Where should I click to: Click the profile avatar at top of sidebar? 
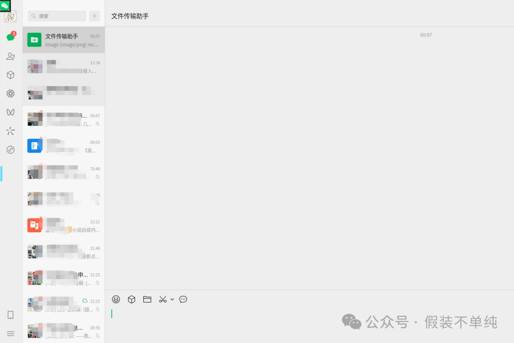(x=10, y=17)
